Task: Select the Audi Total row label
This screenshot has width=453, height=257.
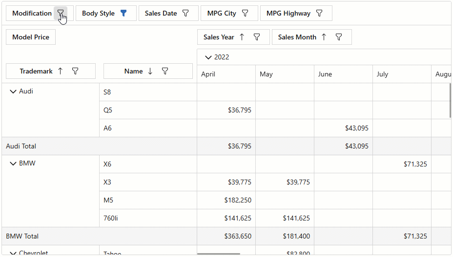Action: tap(21, 146)
